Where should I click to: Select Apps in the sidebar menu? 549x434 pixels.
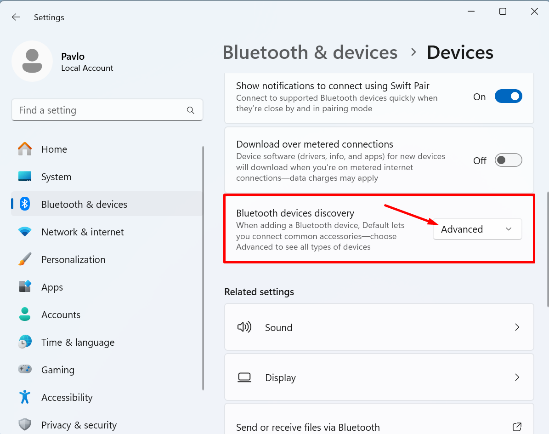click(52, 287)
